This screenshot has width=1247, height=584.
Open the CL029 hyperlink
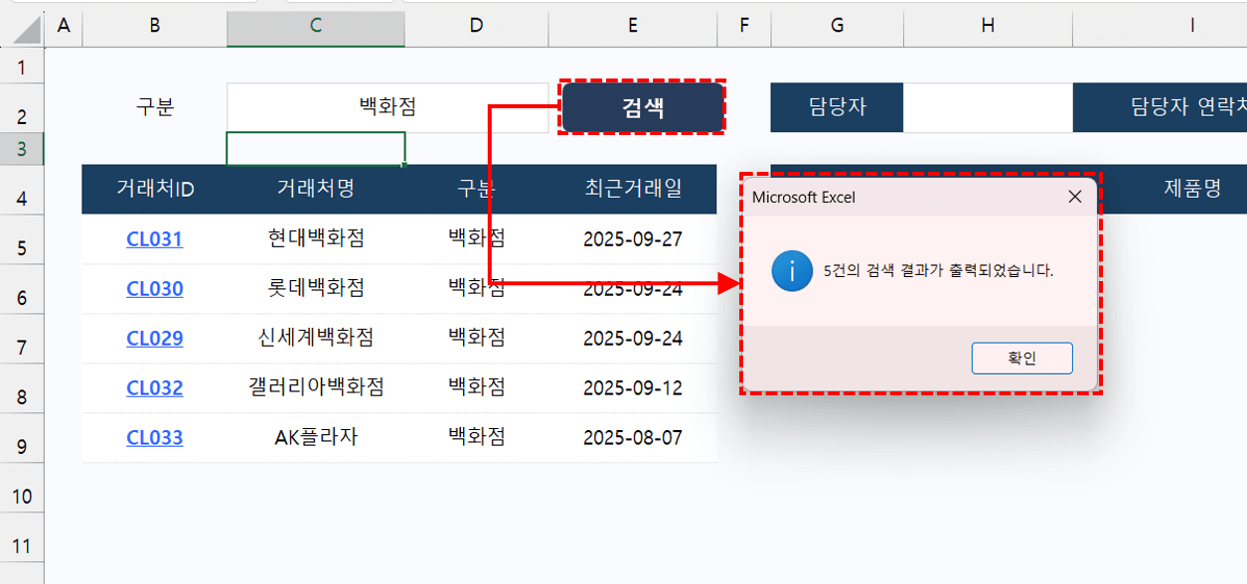(154, 339)
